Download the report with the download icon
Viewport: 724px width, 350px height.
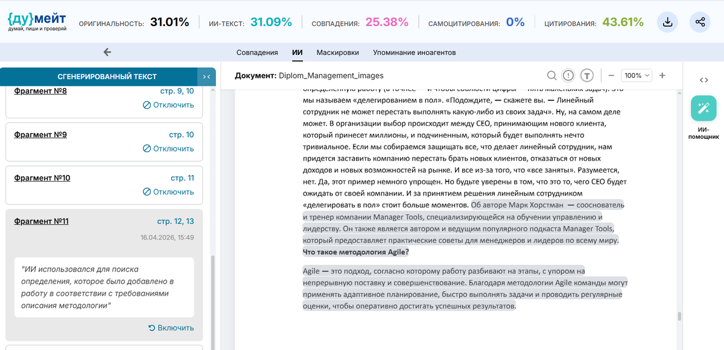[x=667, y=22]
